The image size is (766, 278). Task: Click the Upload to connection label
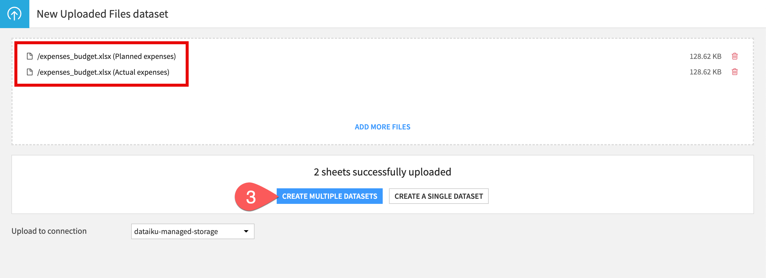(49, 231)
